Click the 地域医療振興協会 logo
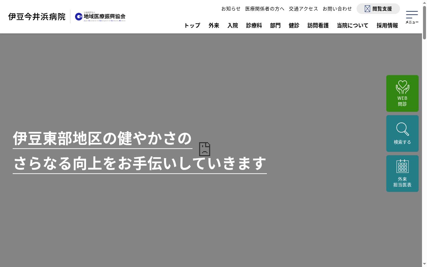This screenshot has width=427, height=267. pos(100,17)
